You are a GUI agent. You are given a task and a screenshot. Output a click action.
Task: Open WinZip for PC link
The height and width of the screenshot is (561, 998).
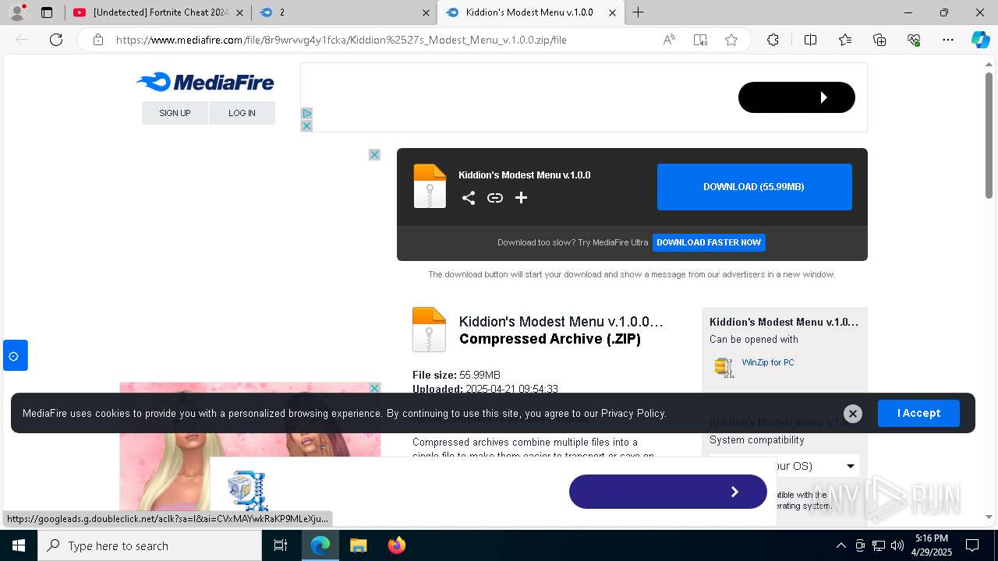pos(768,362)
